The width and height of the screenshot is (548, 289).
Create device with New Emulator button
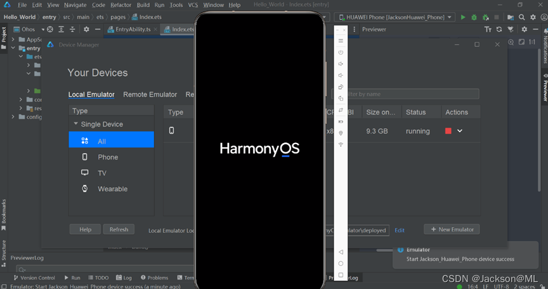452,230
